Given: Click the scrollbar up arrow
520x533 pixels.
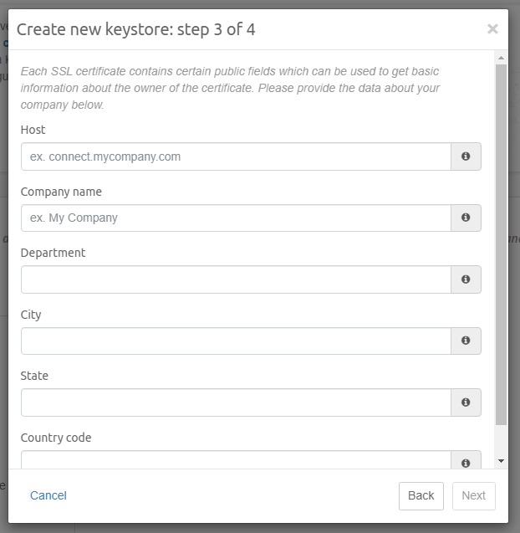Looking at the screenshot, I should pos(501,58).
